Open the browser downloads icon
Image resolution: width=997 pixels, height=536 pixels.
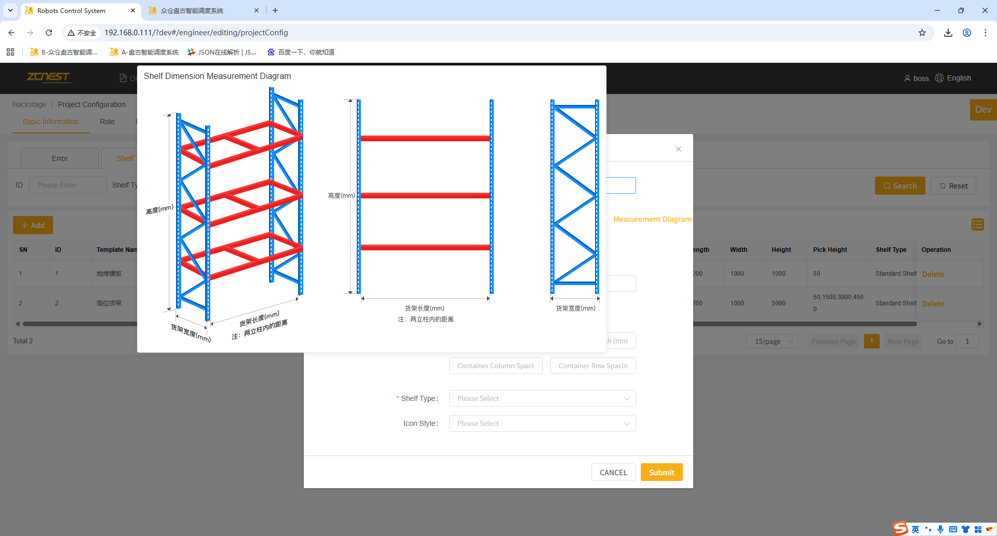click(x=948, y=33)
